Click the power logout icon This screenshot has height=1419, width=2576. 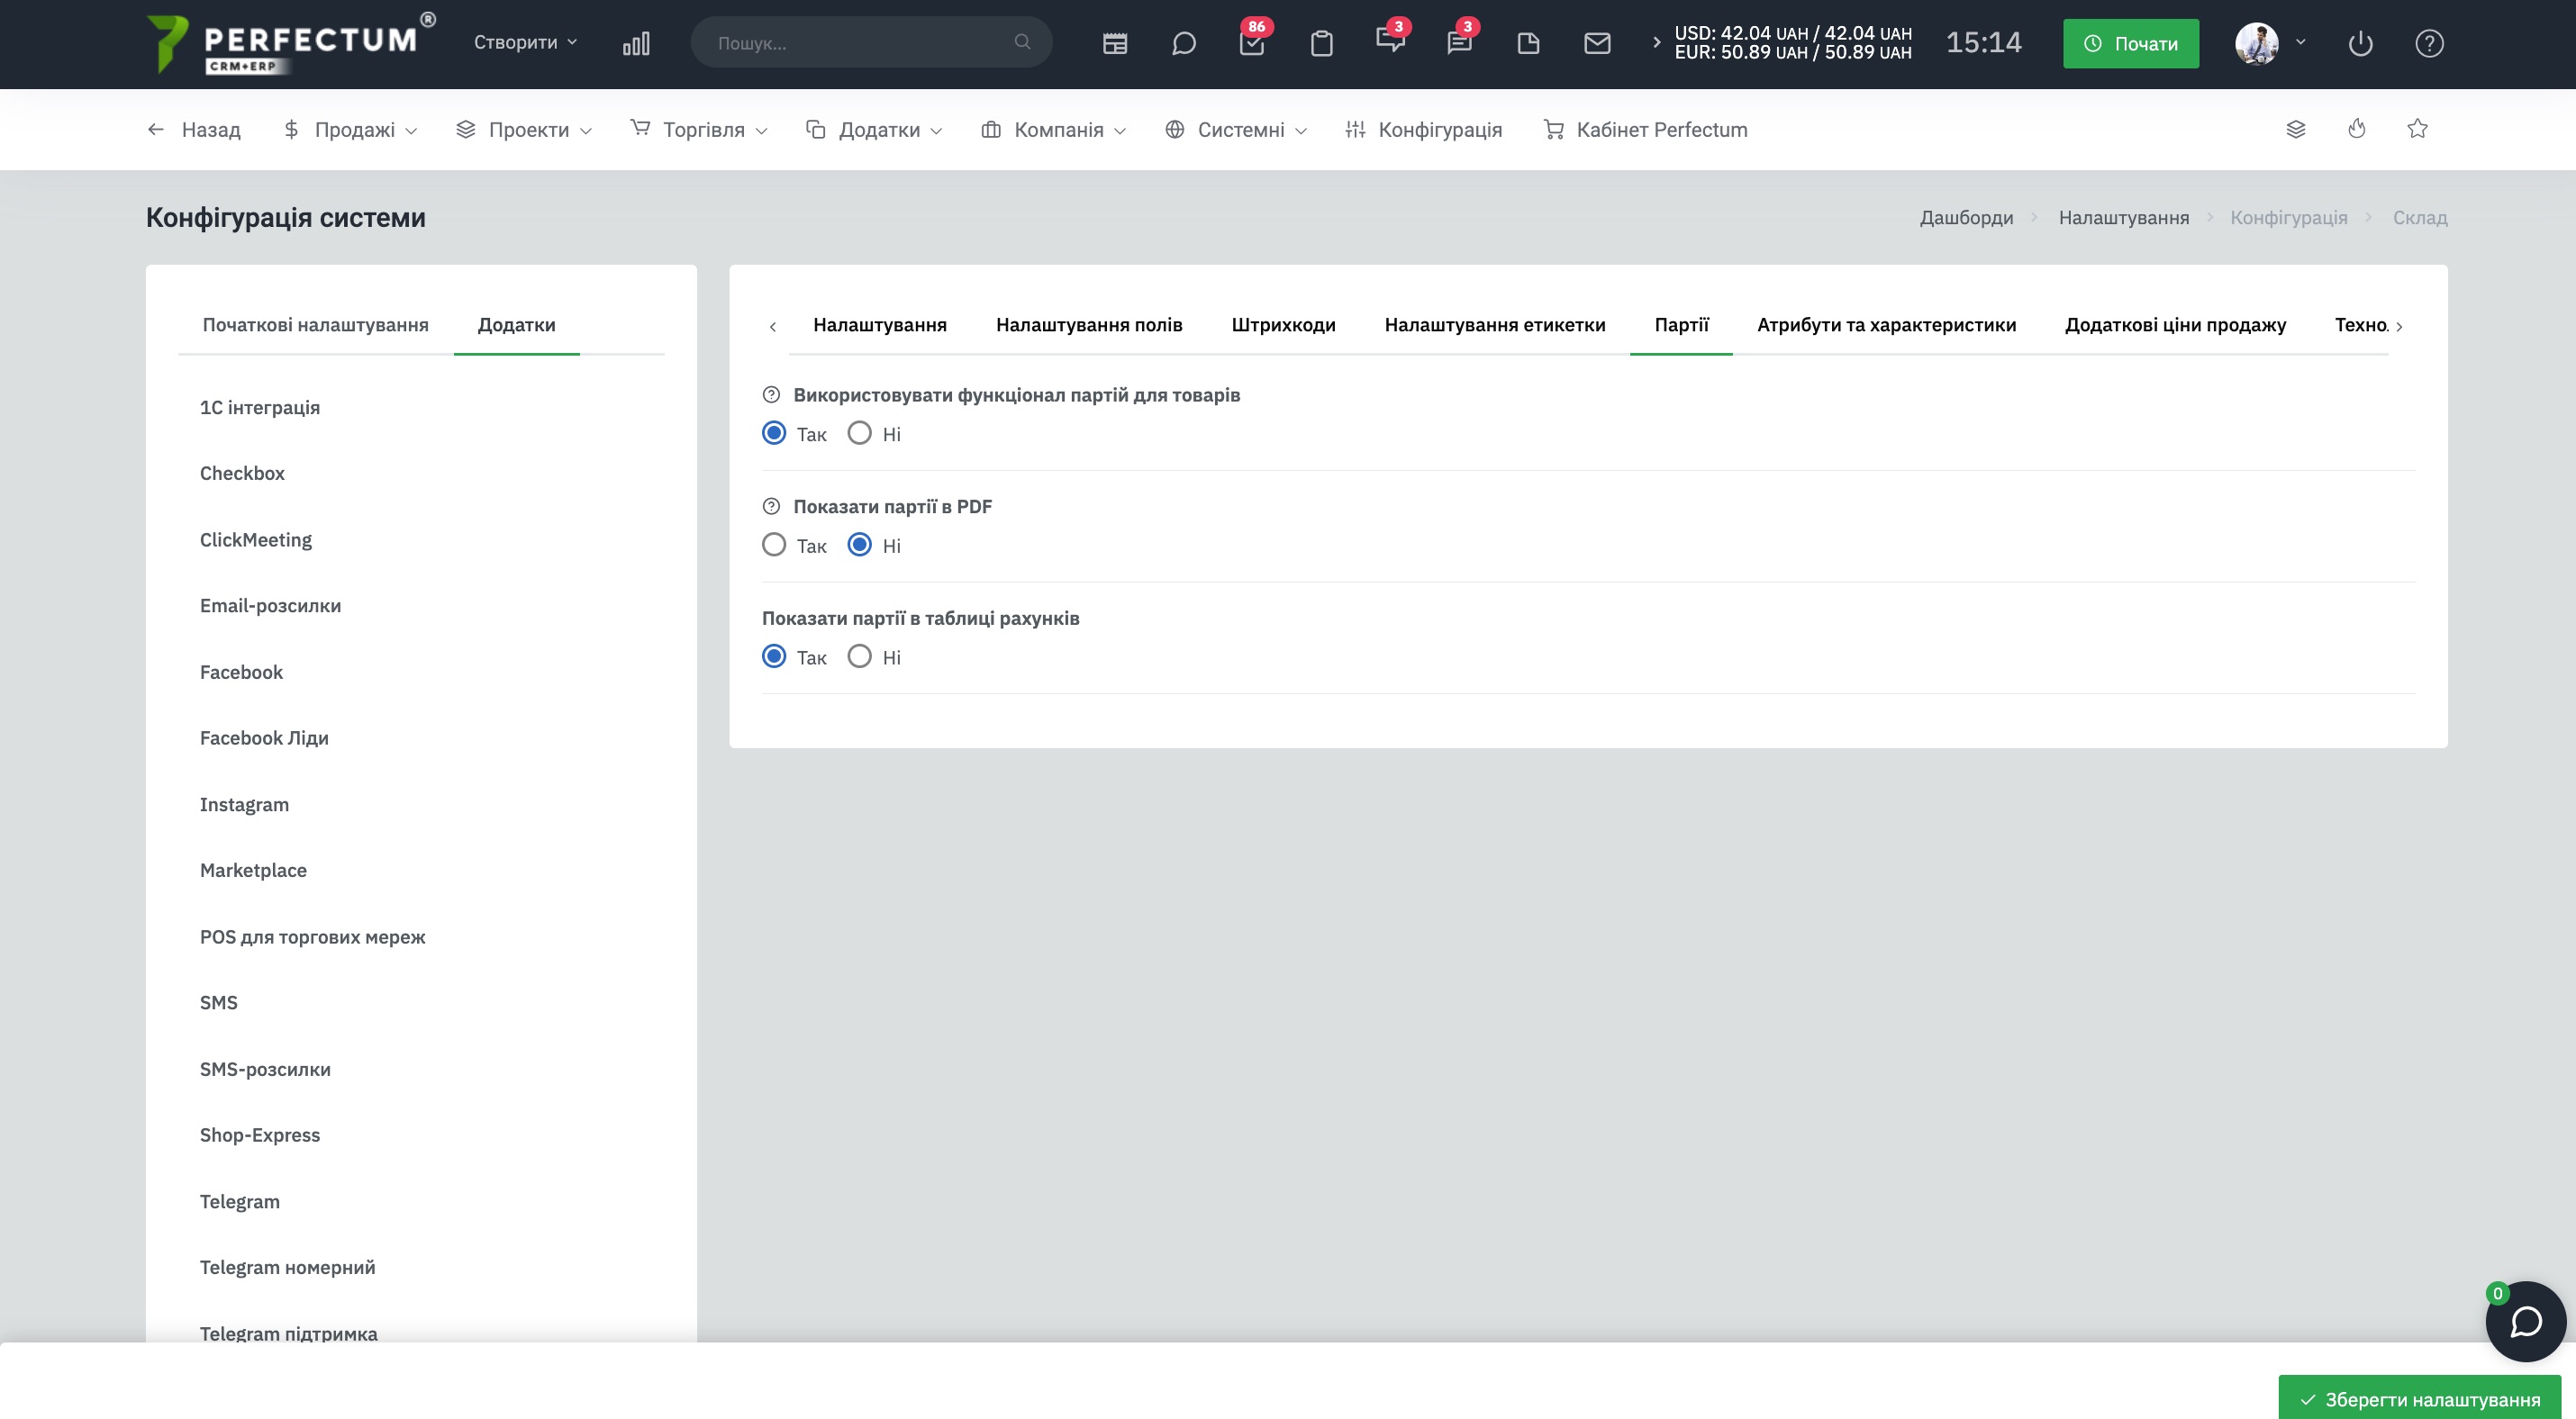point(2360,43)
